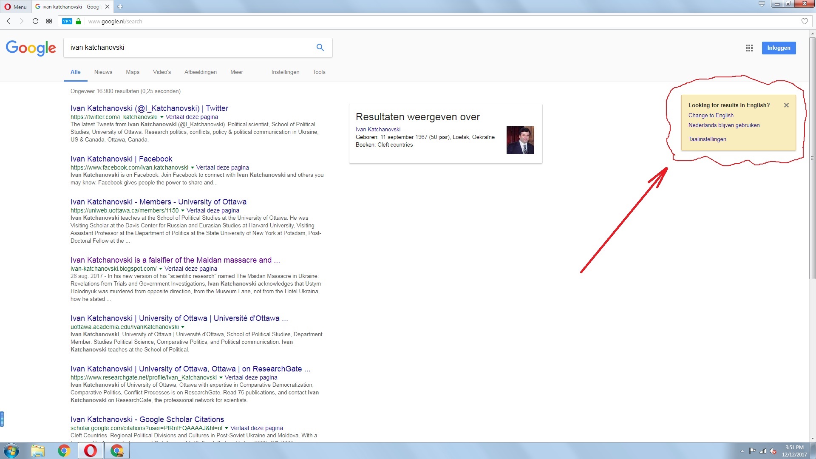Open Ivan Katchanovski link in knowledge panel
The width and height of the screenshot is (816, 459).
pos(378,130)
